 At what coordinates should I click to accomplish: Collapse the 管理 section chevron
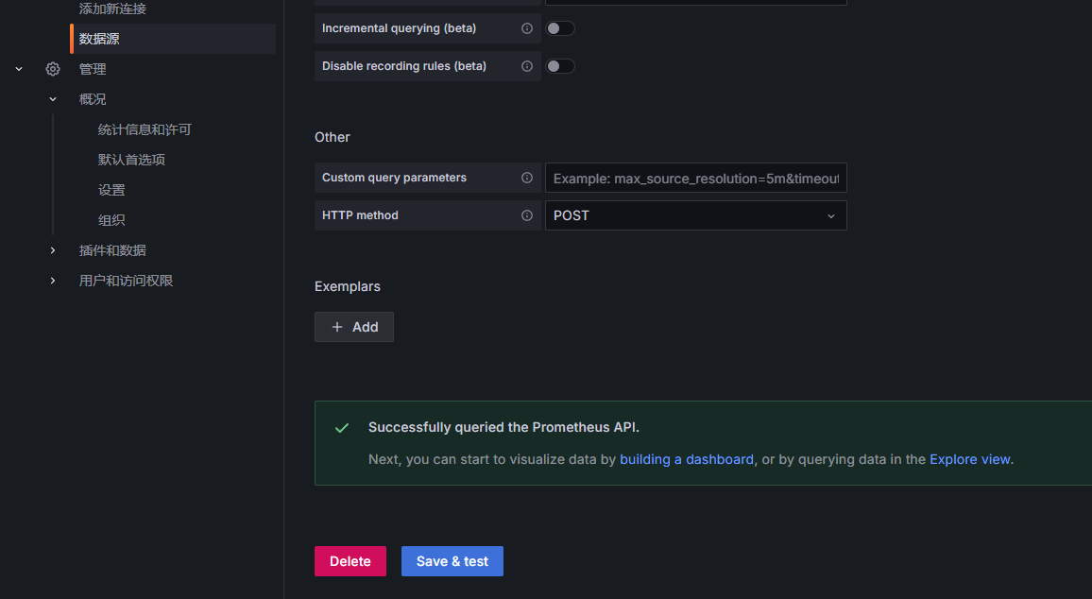click(19, 69)
